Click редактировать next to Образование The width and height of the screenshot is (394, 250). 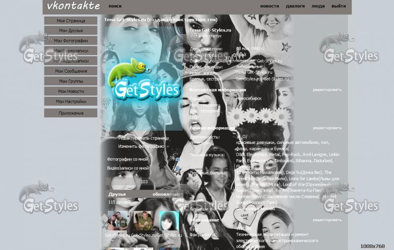pos(327,220)
